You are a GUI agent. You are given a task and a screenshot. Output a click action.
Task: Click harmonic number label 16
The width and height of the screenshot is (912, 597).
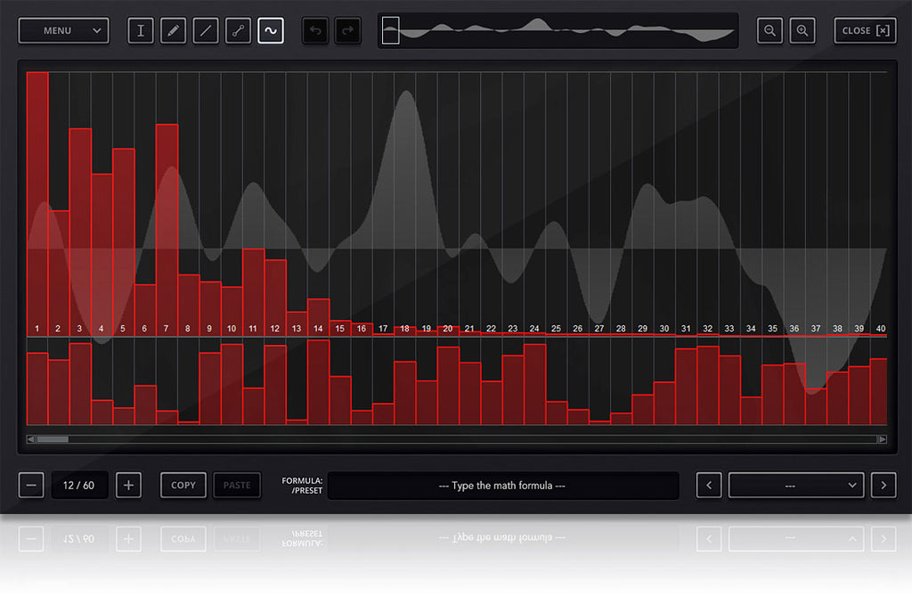[362, 329]
